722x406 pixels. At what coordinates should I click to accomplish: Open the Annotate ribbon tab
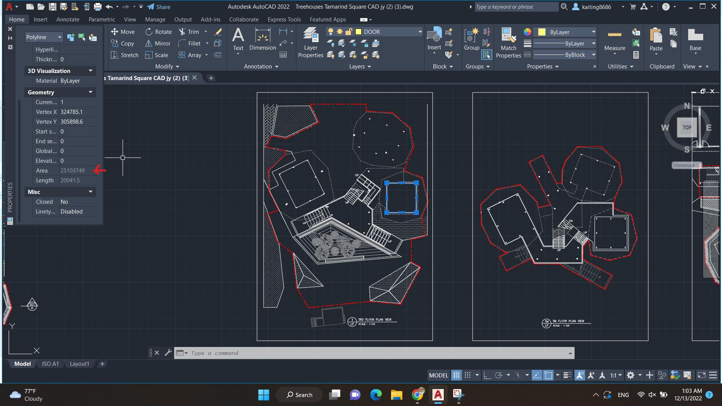(68, 20)
